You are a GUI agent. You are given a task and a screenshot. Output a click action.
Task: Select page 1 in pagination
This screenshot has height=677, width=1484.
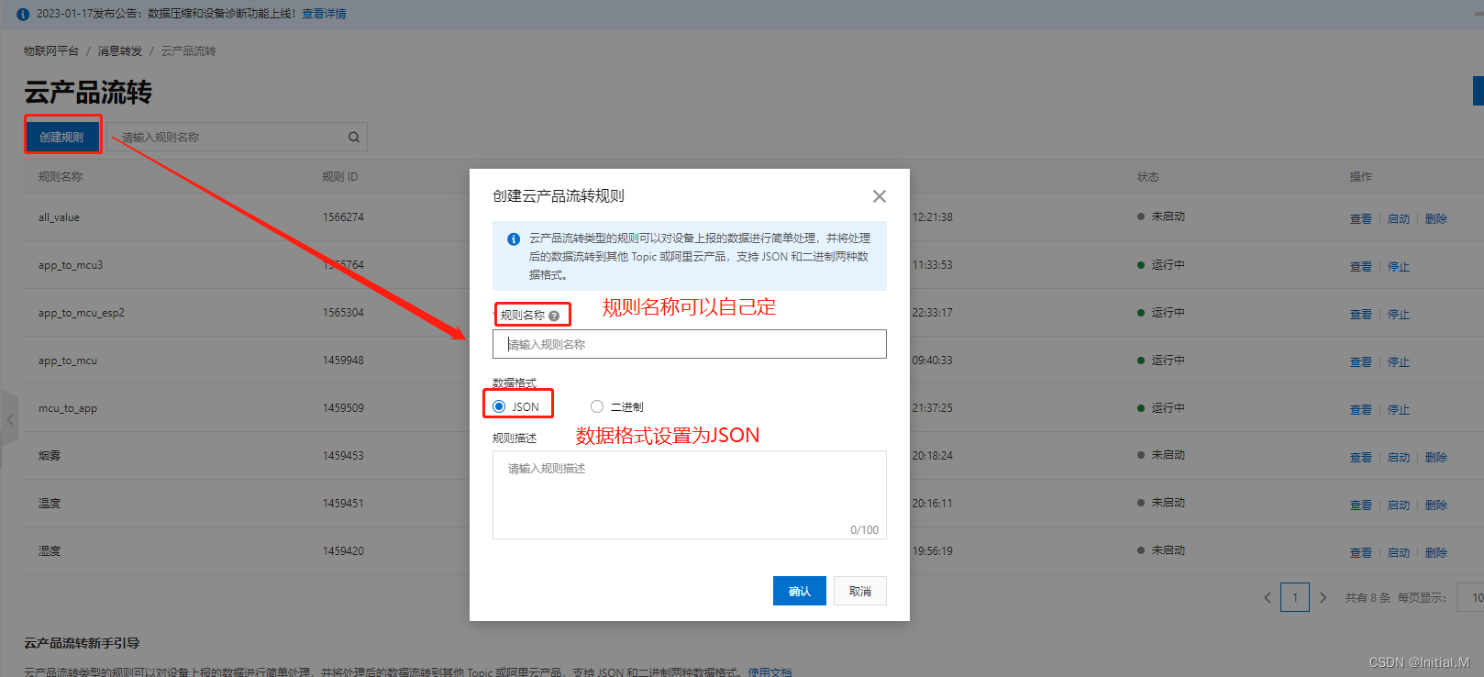[1295, 597]
